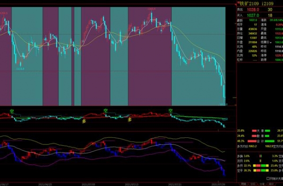Open the 结算价 dropdown arrow
The height and width of the screenshot is (186, 283).
pyautogui.click(x=271, y=42)
